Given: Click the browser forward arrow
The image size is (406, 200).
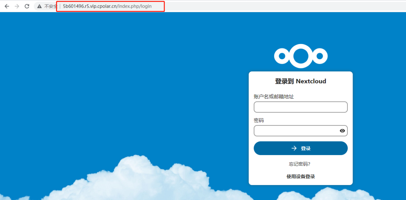Looking at the screenshot, I should click(x=17, y=6).
